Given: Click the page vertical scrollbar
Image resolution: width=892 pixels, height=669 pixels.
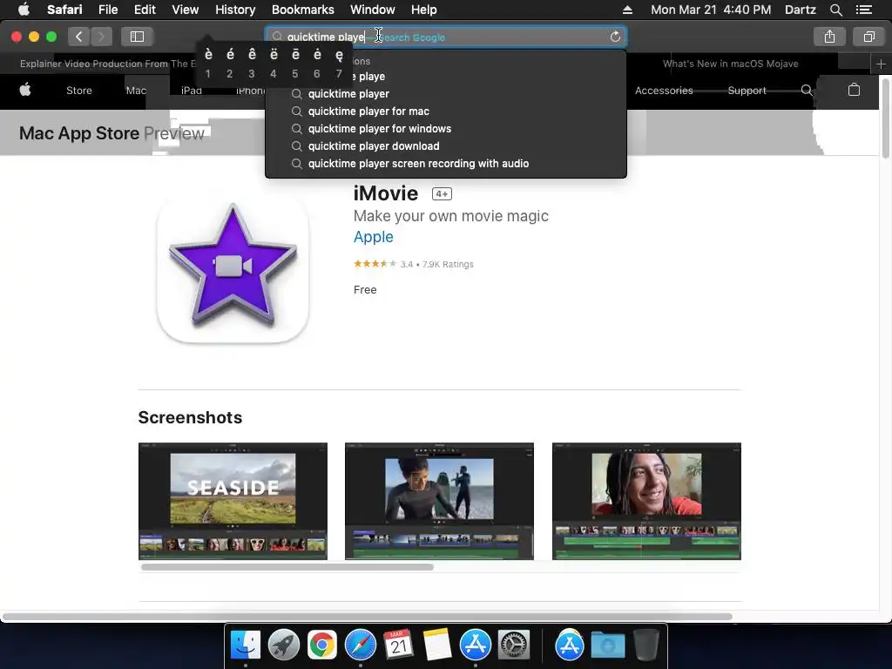Looking at the screenshot, I should [x=886, y=119].
